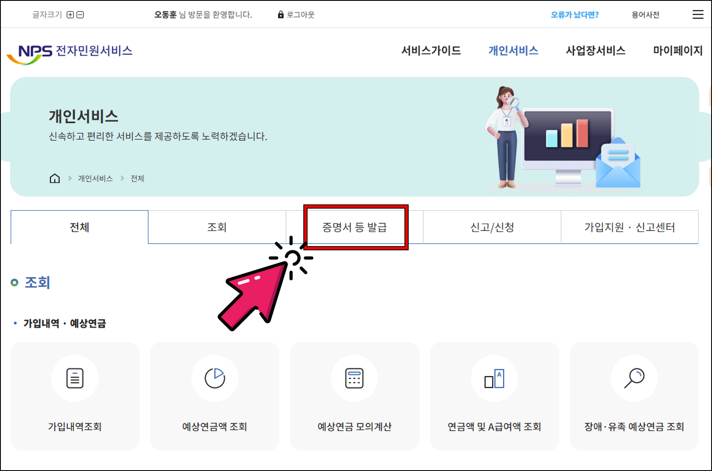The image size is (712, 471).
Task: Click the home icon in the breadcrumb
Action: pyautogui.click(x=55, y=178)
